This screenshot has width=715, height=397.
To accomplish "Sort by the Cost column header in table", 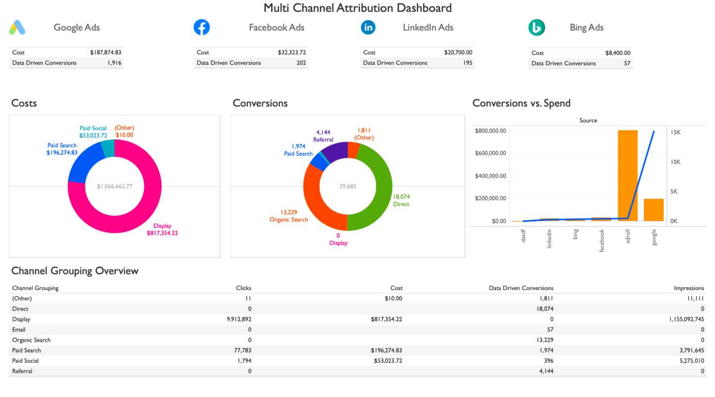I will click(396, 288).
